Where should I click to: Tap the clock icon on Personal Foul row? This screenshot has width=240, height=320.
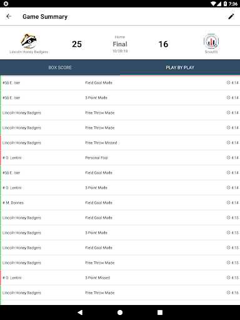(x=228, y=157)
